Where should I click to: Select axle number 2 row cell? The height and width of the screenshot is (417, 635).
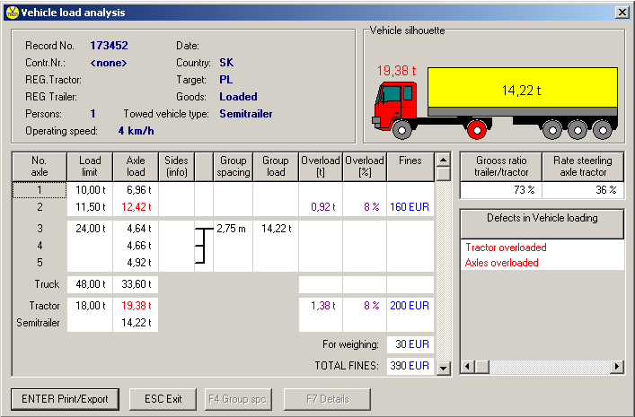(40, 207)
